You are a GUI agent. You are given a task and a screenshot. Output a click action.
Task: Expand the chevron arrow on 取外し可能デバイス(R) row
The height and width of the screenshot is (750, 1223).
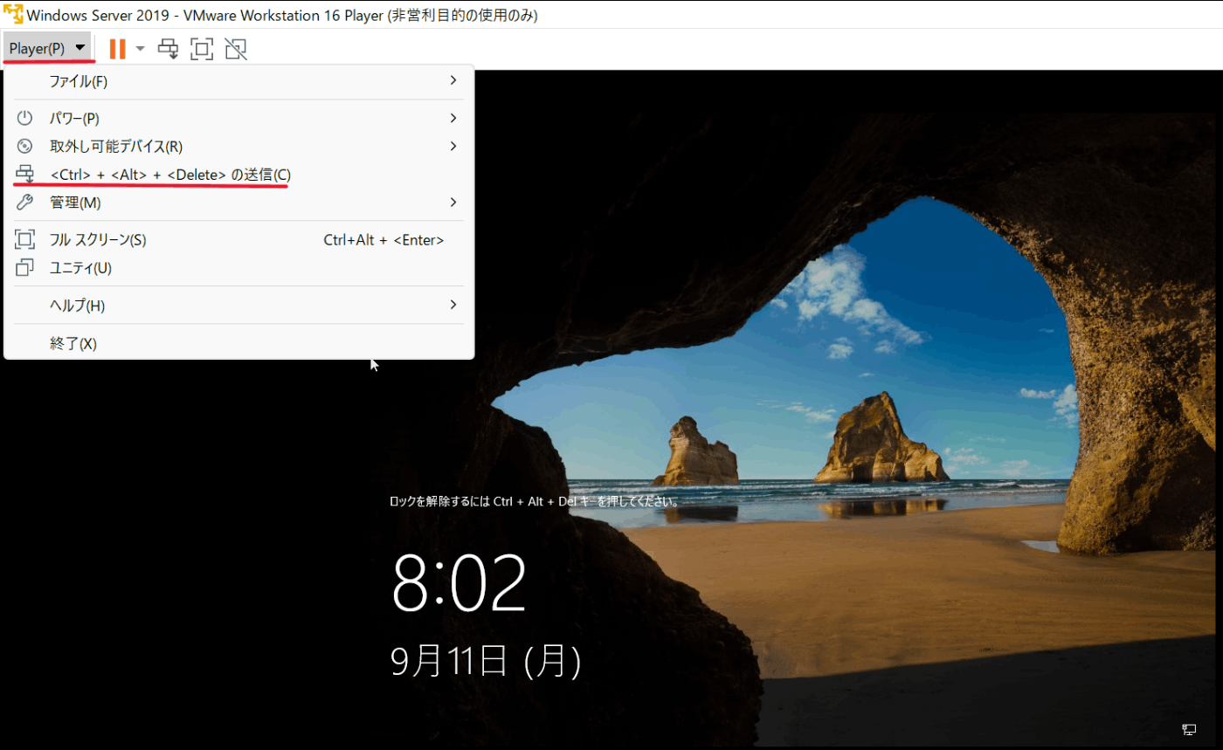click(453, 146)
